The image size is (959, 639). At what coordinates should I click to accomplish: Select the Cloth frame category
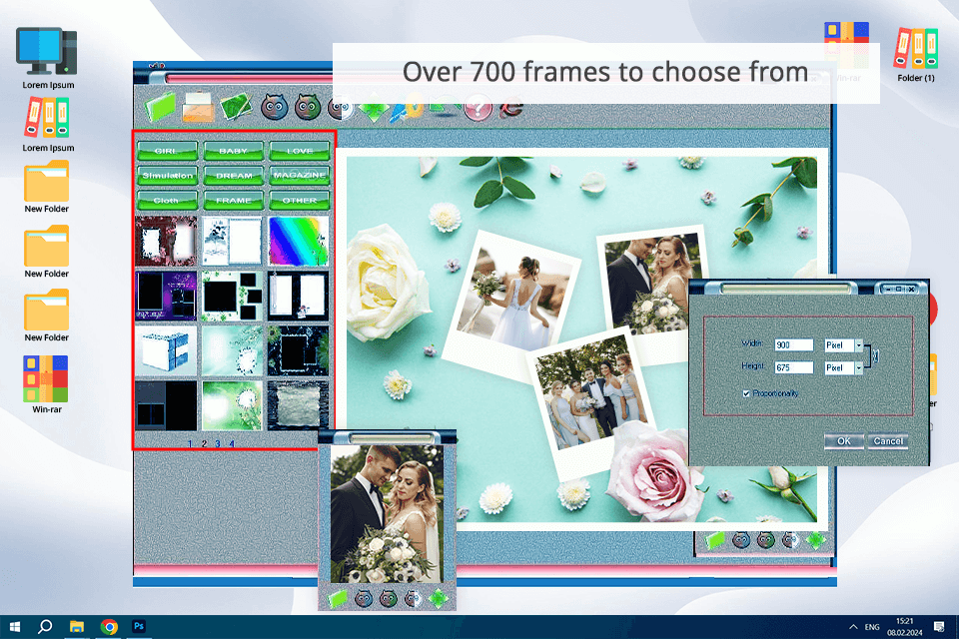pyautogui.click(x=167, y=200)
